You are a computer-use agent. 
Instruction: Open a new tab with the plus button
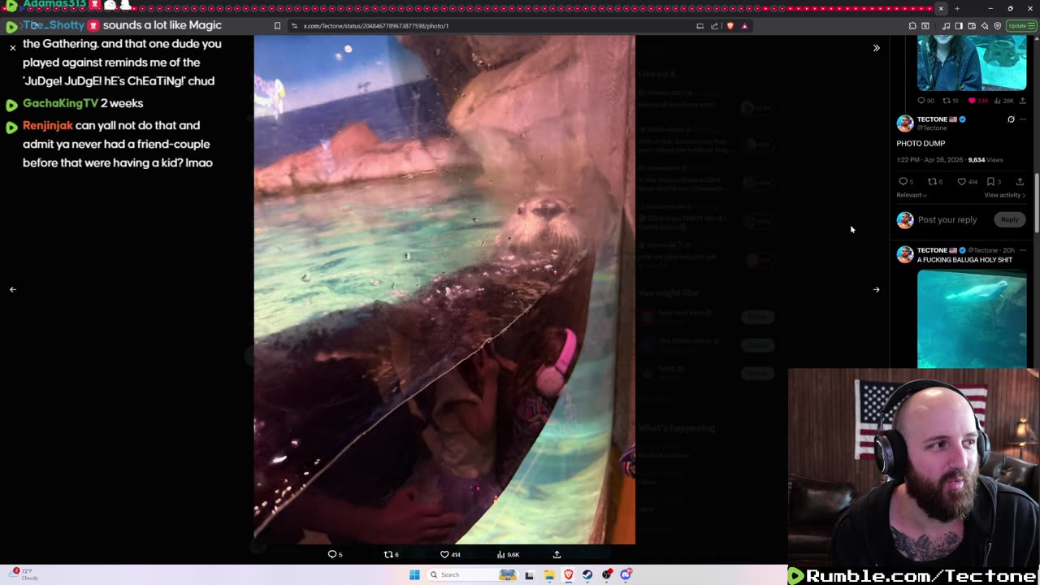pos(956,8)
